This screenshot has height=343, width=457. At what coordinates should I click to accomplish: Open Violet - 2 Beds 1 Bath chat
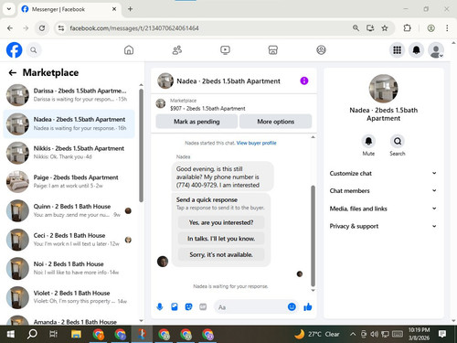point(69,297)
